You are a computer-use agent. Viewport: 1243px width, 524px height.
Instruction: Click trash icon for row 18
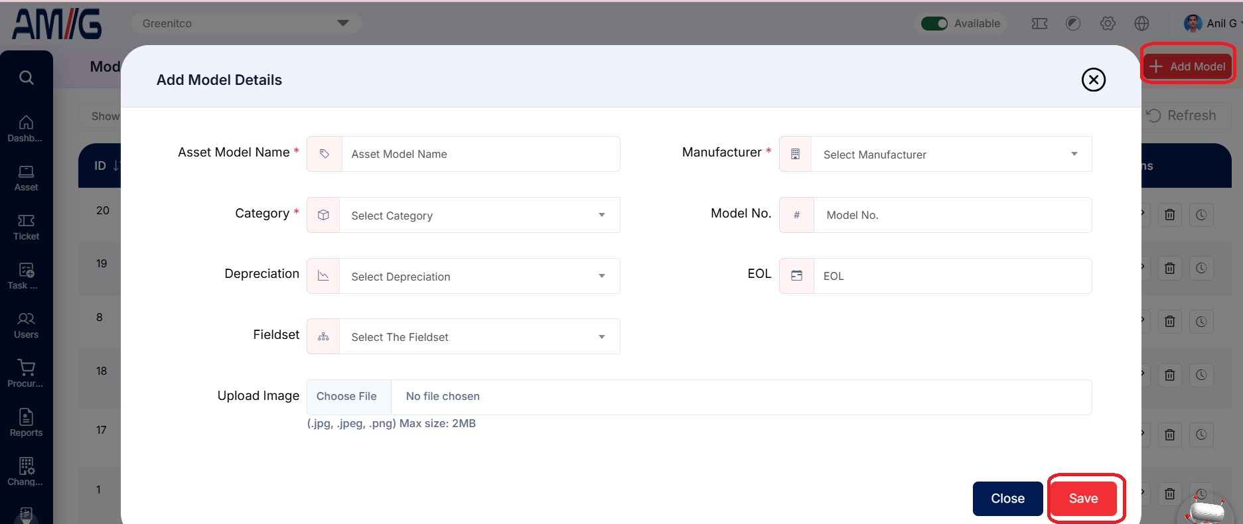(x=1169, y=375)
